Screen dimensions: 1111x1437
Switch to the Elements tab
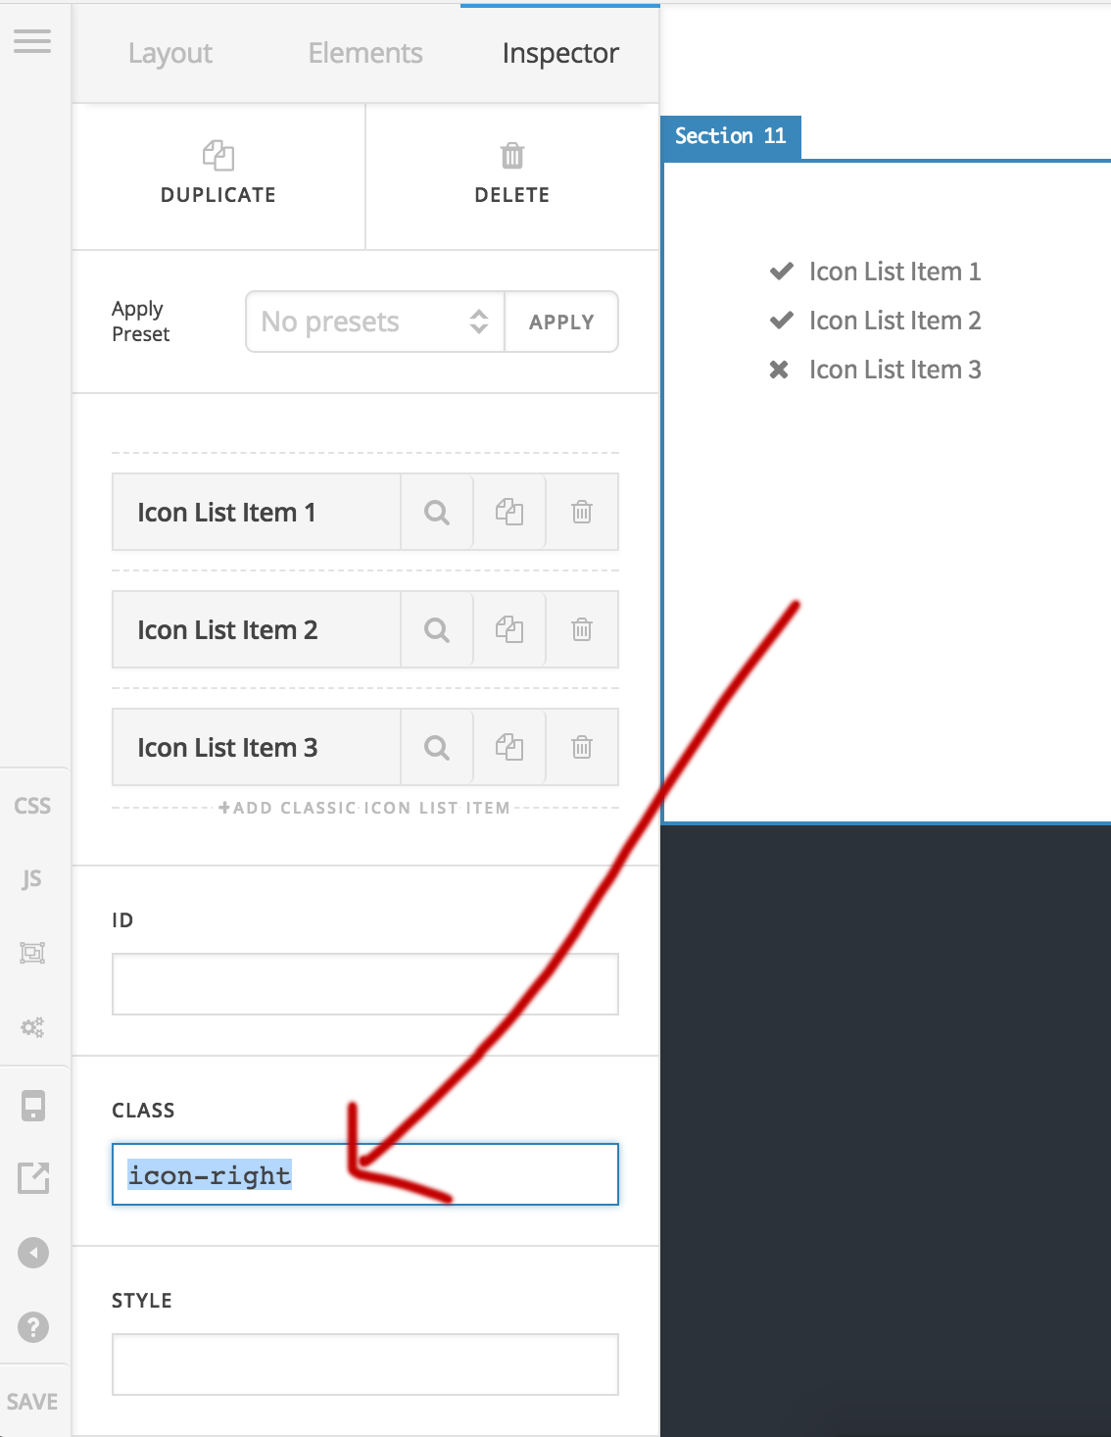[x=365, y=54]
